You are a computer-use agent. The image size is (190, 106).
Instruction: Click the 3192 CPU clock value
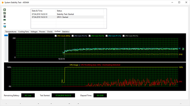180,54
